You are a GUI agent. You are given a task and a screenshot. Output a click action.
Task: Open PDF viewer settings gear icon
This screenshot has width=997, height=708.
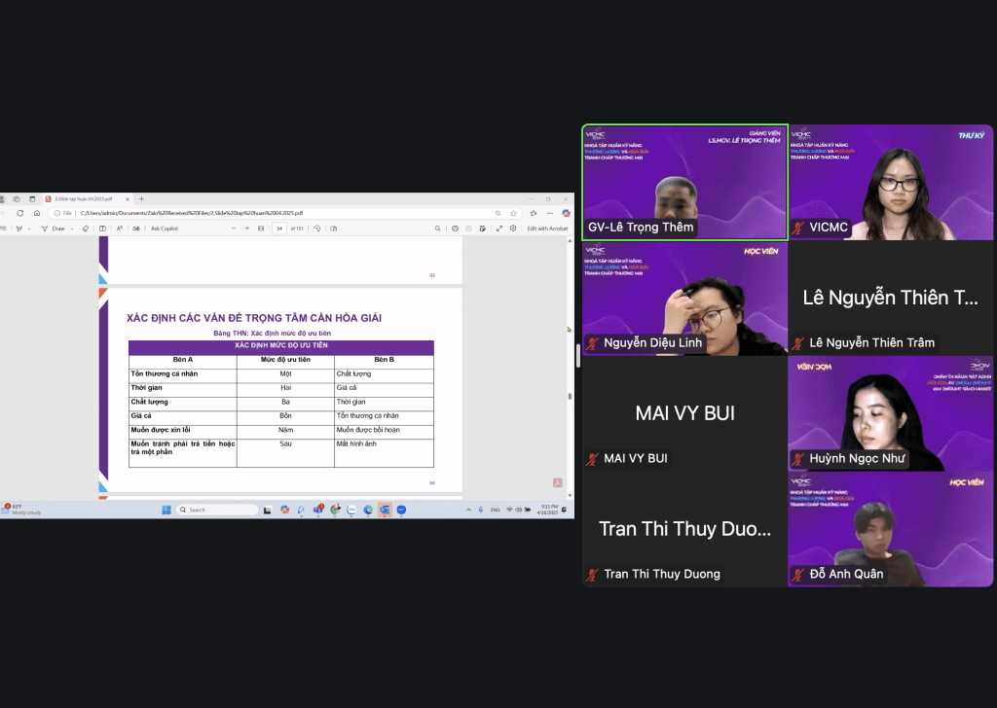pos(513,229)
